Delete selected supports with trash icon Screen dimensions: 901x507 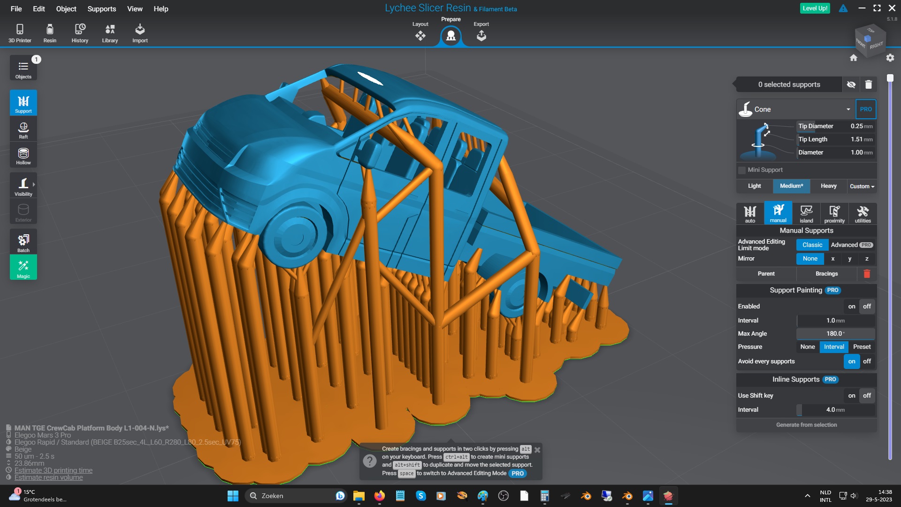tap(868, 84)
